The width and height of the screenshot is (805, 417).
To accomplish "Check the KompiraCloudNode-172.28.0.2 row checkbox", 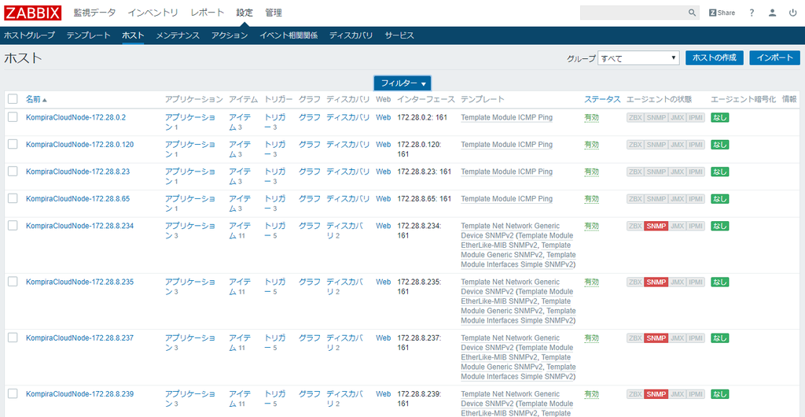I will [13, 117].
